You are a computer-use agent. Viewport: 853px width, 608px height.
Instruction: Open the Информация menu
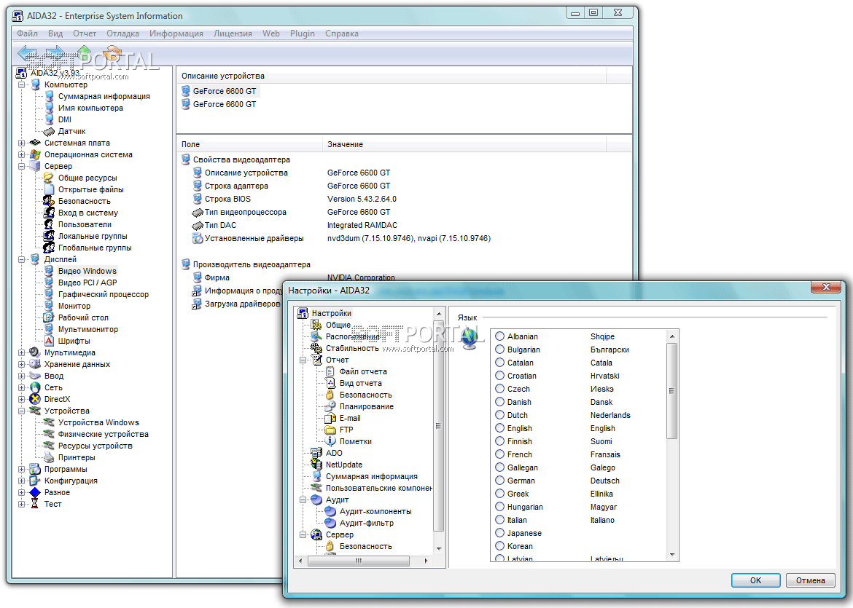click(x=176, y=33)
